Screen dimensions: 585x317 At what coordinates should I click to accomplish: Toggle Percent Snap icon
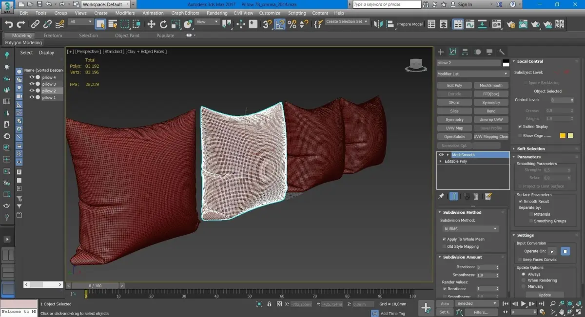(292, 24)
